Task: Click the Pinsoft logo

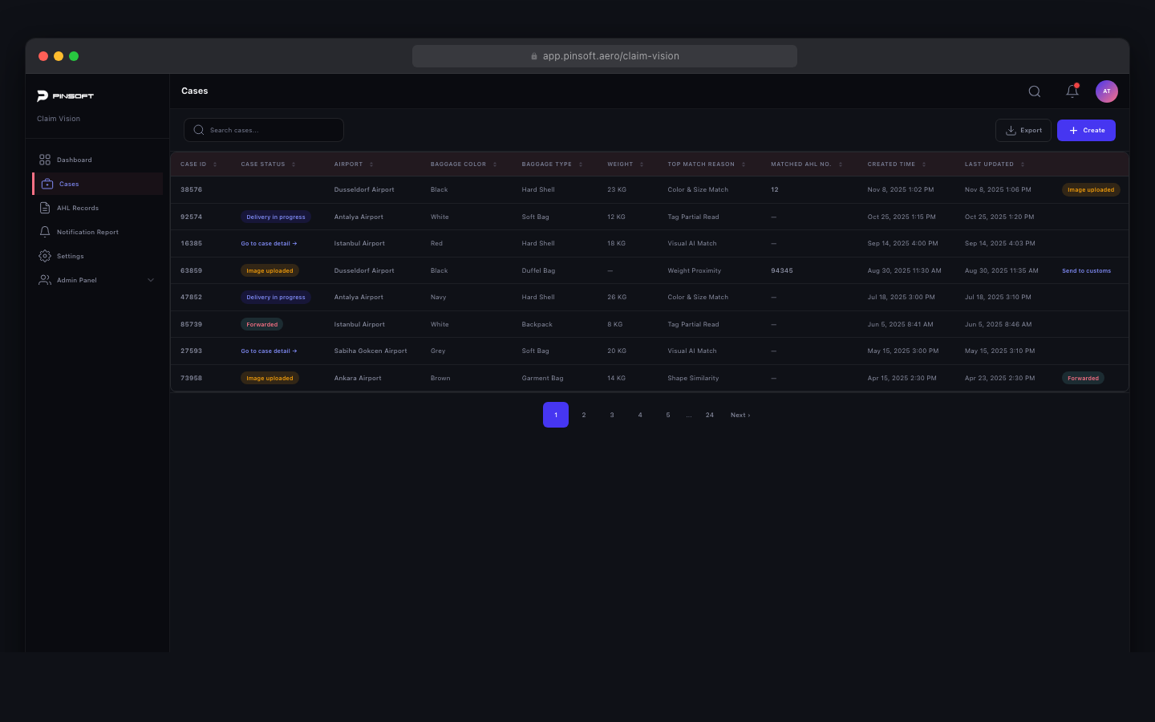Action: (x=65, y=96)
